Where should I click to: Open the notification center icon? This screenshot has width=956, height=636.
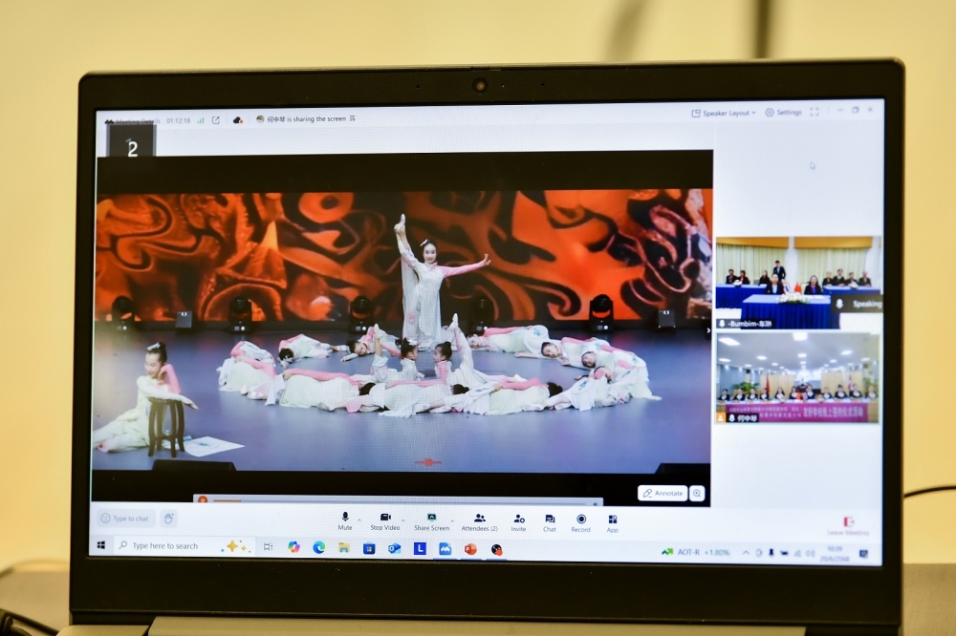[x=863, y=554]
